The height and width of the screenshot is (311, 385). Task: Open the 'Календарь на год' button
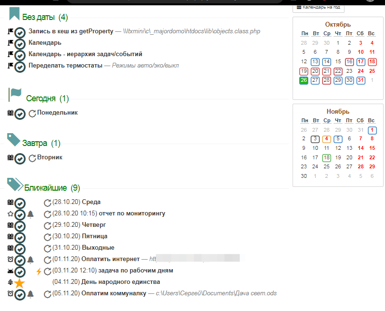[x=318, y=8]
